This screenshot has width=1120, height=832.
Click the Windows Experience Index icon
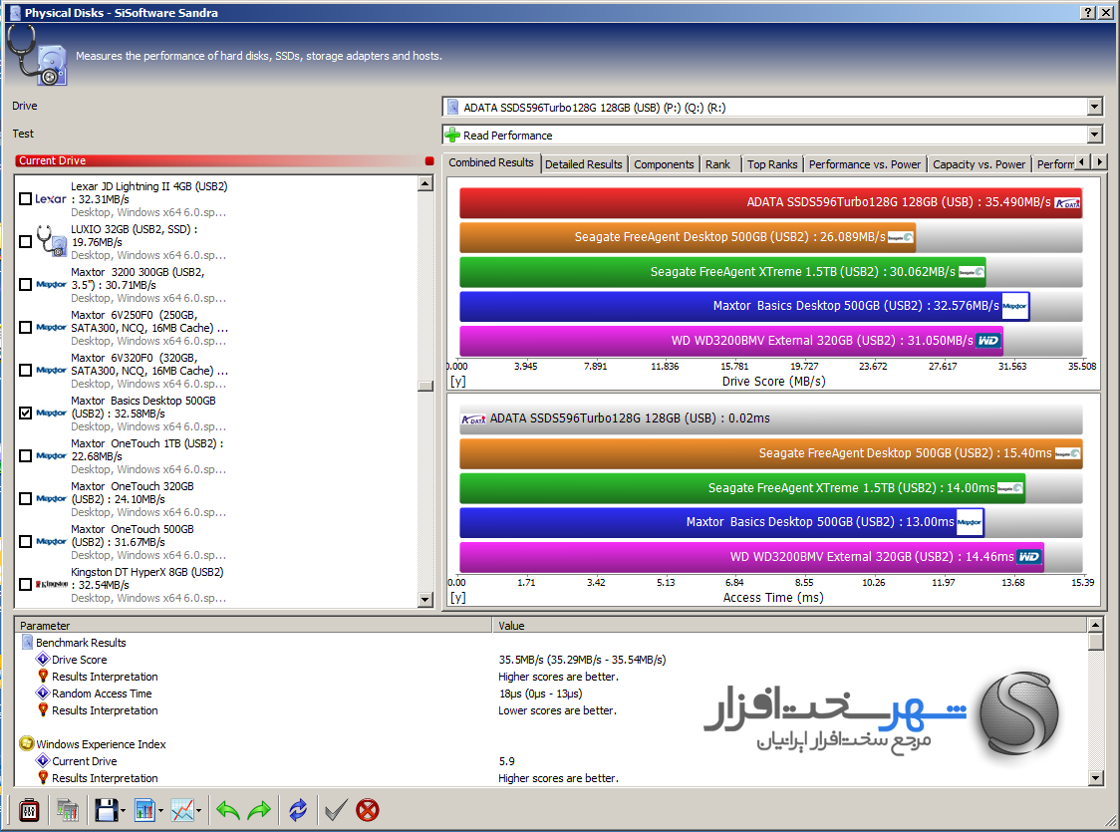tap(27, 743)
